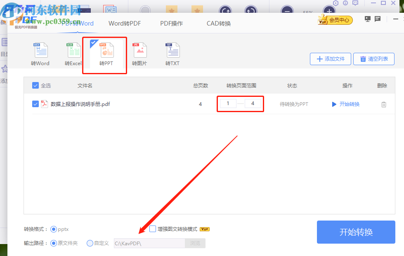404x256 pixels.
Task: Click the monitor icon near the top right
Action: (x=367, y=19)
